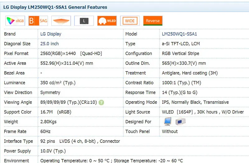The height and width of the screenshot is (163, 249).
Task: Click the dark L landscape icon
Action: (x=84, y=21)
